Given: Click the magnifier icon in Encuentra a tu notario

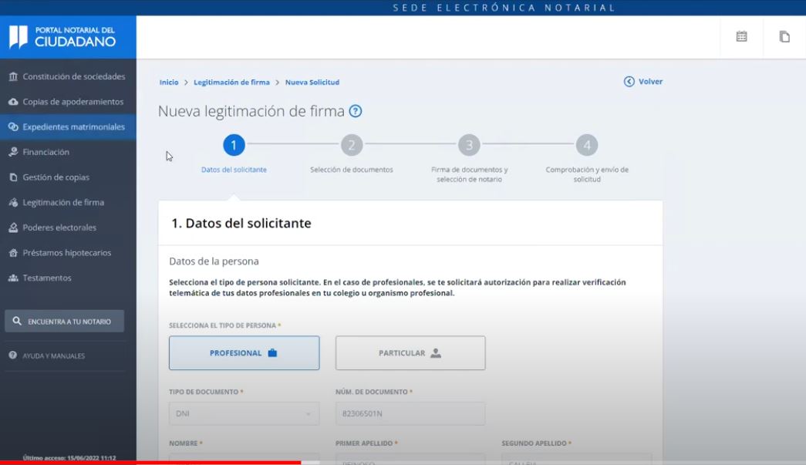Looking at the screenshot, I should [x=17, y=322].
